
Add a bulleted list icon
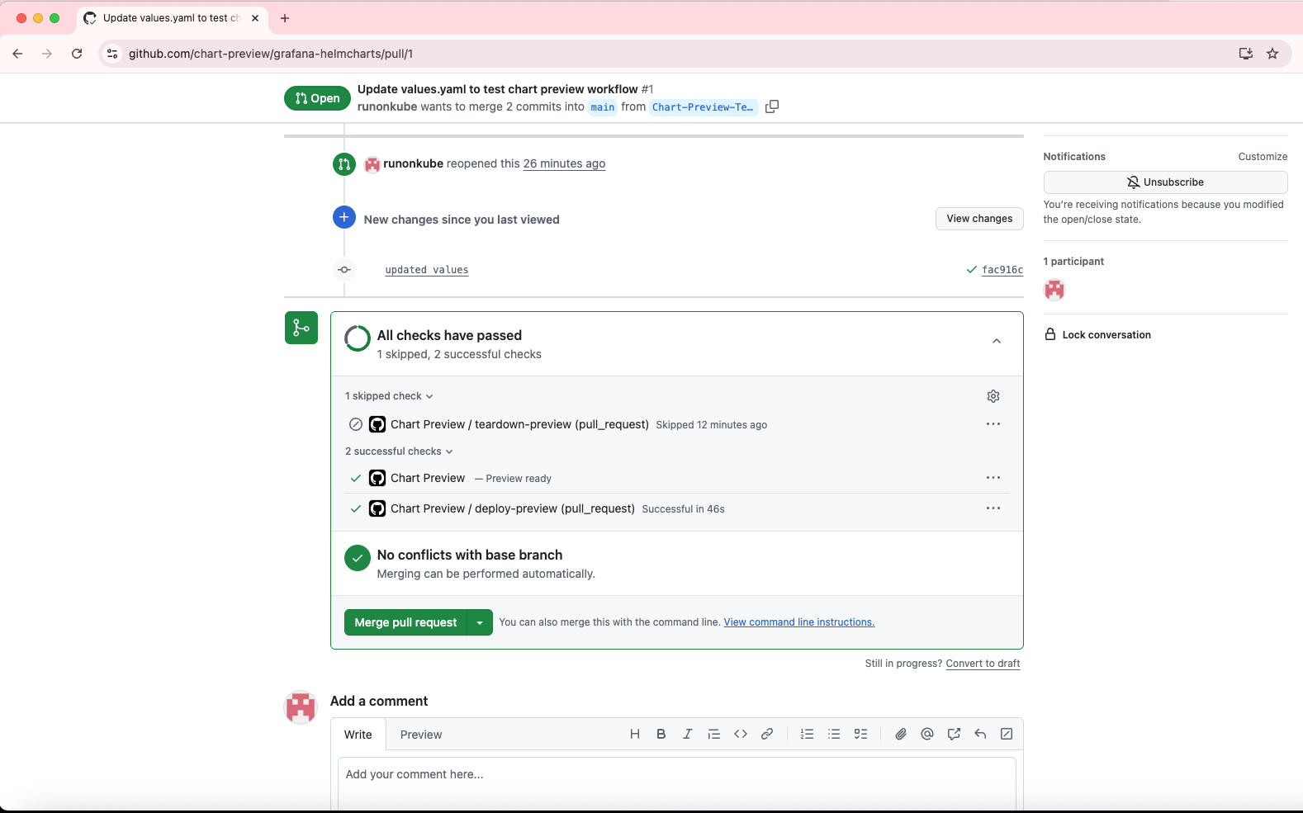coord(834,734)
